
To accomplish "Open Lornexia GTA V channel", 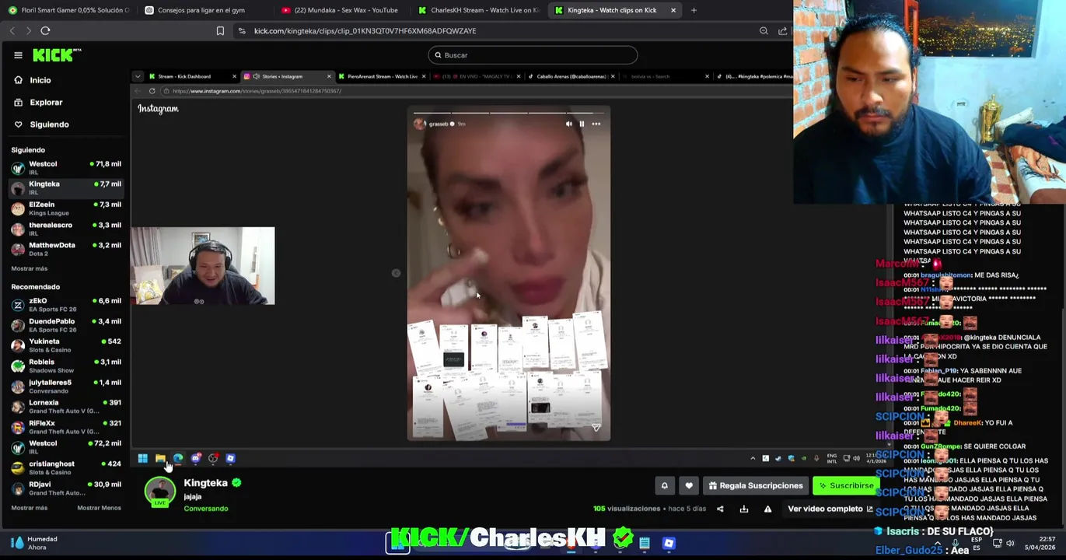I will [x=66, y=406].
